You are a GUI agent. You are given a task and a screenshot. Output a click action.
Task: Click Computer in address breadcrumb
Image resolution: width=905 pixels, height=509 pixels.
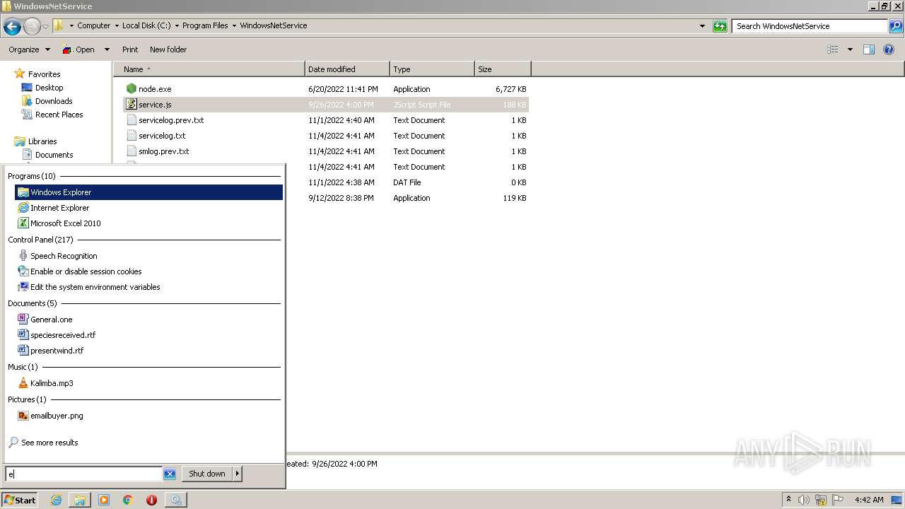tap(93, 25)
